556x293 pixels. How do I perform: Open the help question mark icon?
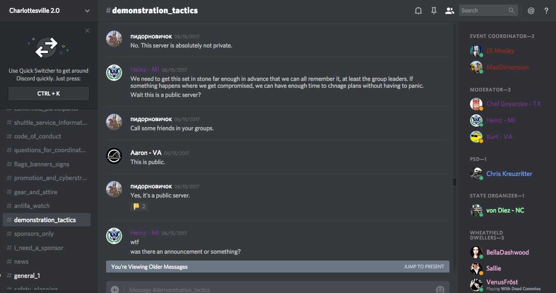546,11
